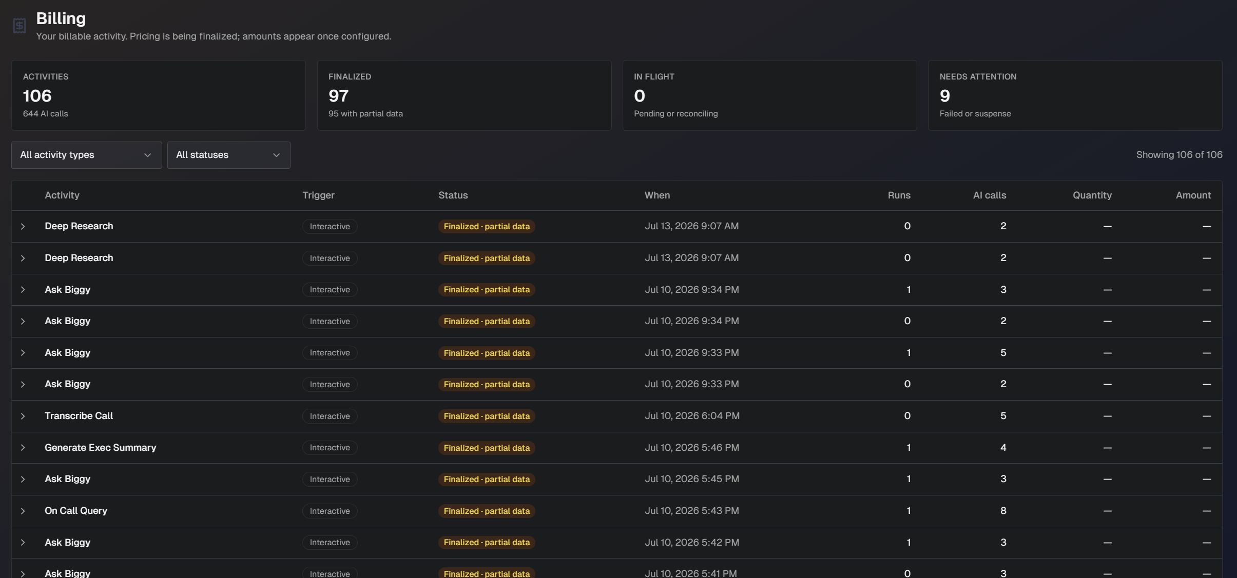1237x578 pixels.
Task: Click the date Jul 10, 2026 5:42 PM
Action: (x=692, y=543)
